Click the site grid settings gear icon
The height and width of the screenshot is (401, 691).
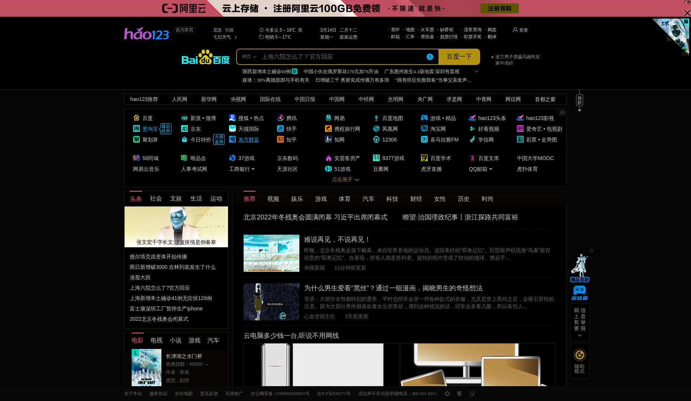[x=562, y=113]
